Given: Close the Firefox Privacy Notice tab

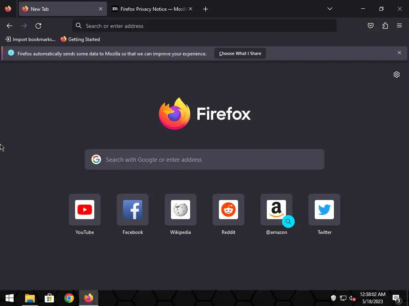Looking at the screenshot, I should click(x=191, y=9).
